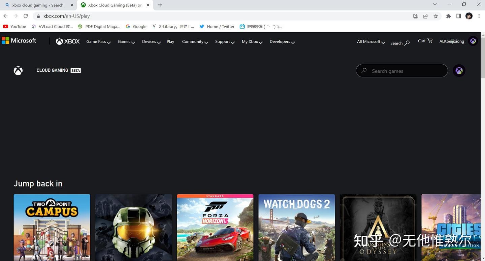Viewport: 485px width, 261px height.
Task: Open the Halo Master Chief game tile
Action: pyautogui.click(x=133, y=228)
